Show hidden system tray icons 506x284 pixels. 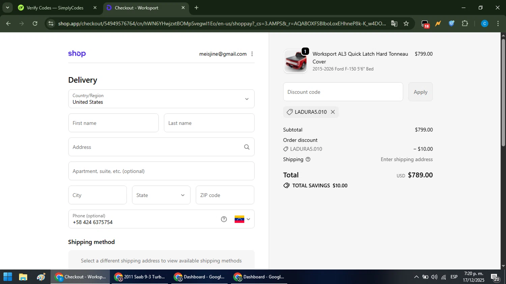tap(416, 277)
